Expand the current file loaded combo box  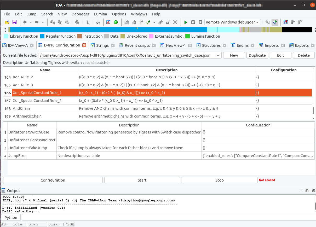point(218,55)
